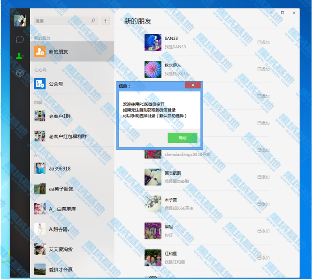
Task: Click 已添加 status for 秋水伊人
Action: tap(263, 69)
